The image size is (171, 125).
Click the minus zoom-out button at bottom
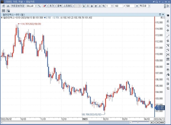[x=155, y=123]
